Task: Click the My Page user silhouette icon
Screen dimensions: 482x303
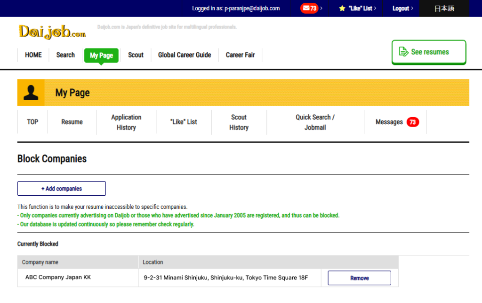Action: [31, 93]
